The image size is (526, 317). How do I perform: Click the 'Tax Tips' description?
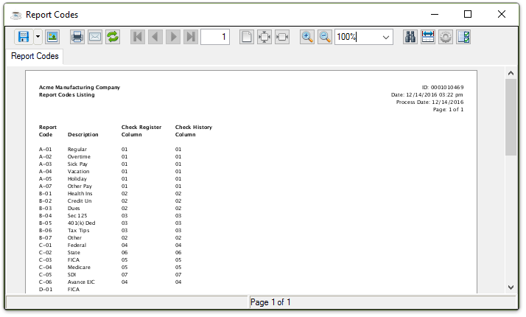click(x=79, y=231)
